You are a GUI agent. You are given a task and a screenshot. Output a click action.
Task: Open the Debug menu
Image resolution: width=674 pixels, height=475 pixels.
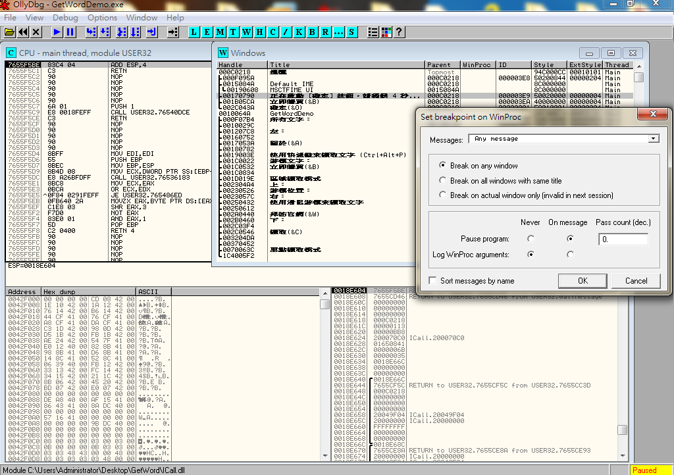coord(65,18)
